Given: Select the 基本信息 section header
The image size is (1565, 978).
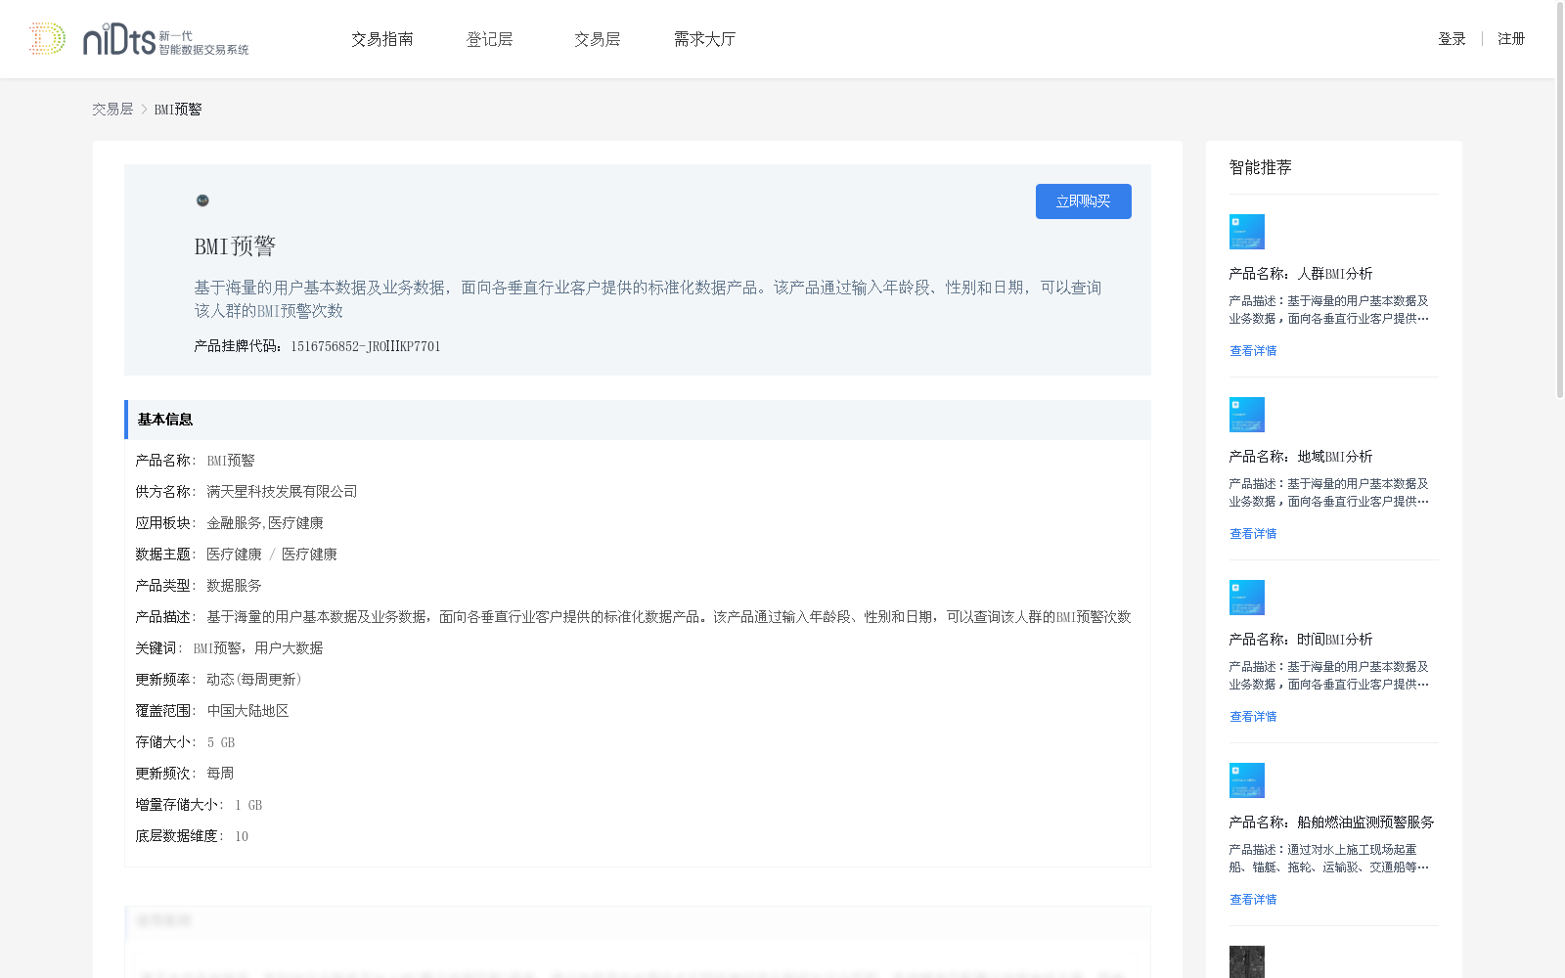Looking at the screenshot, I should click(x=638, y=420).
